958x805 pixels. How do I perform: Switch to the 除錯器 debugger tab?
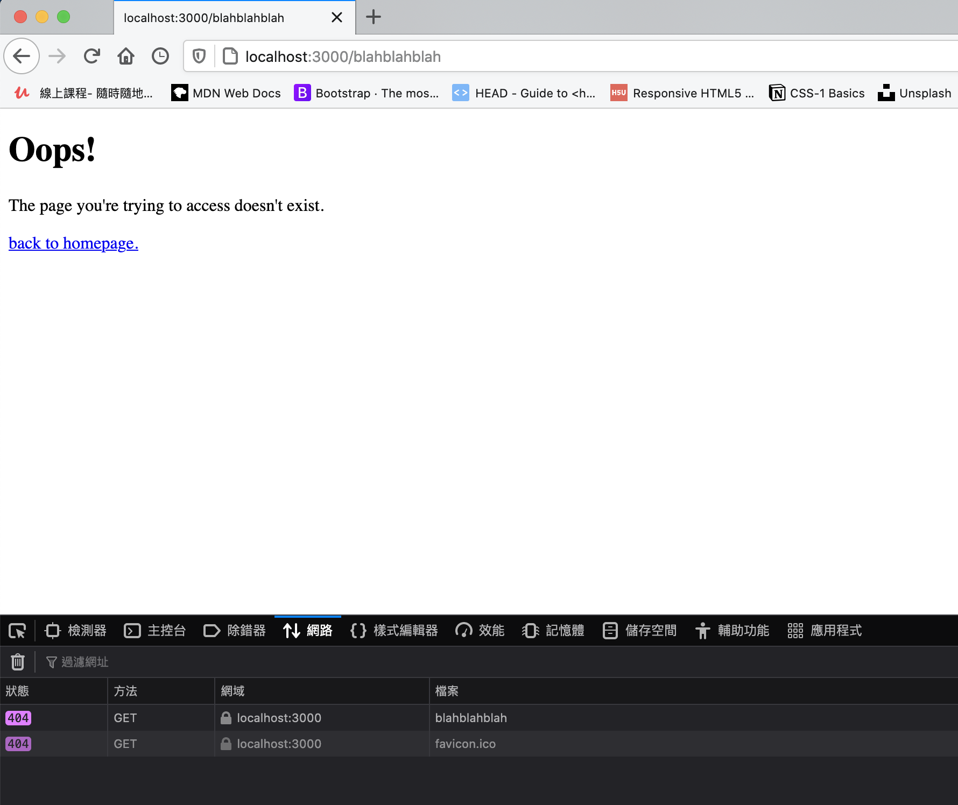pyautogui.click(x=235, y=631)
